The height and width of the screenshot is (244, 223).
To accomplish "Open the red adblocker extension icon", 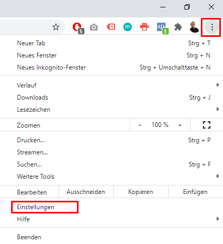I will click(78, 28).
